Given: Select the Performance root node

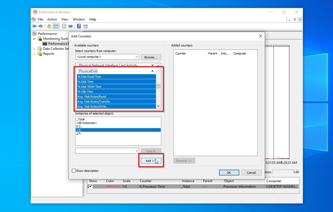Looking at the screenshot, I should point(47,34).
